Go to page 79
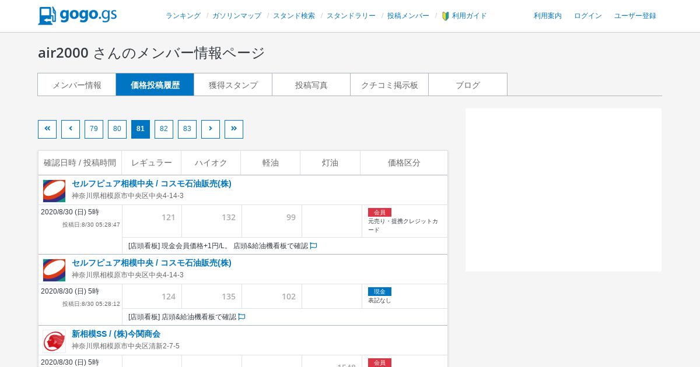The image size is (700, 367). click(94, 129)
